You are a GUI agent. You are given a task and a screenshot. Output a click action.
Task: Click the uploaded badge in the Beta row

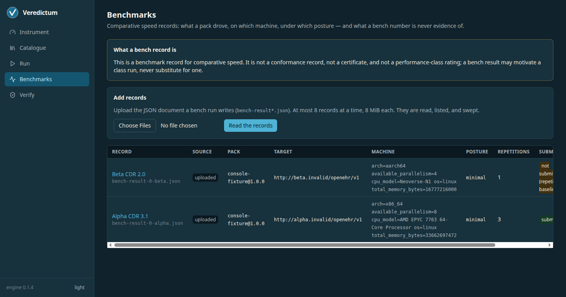[205, 178]
